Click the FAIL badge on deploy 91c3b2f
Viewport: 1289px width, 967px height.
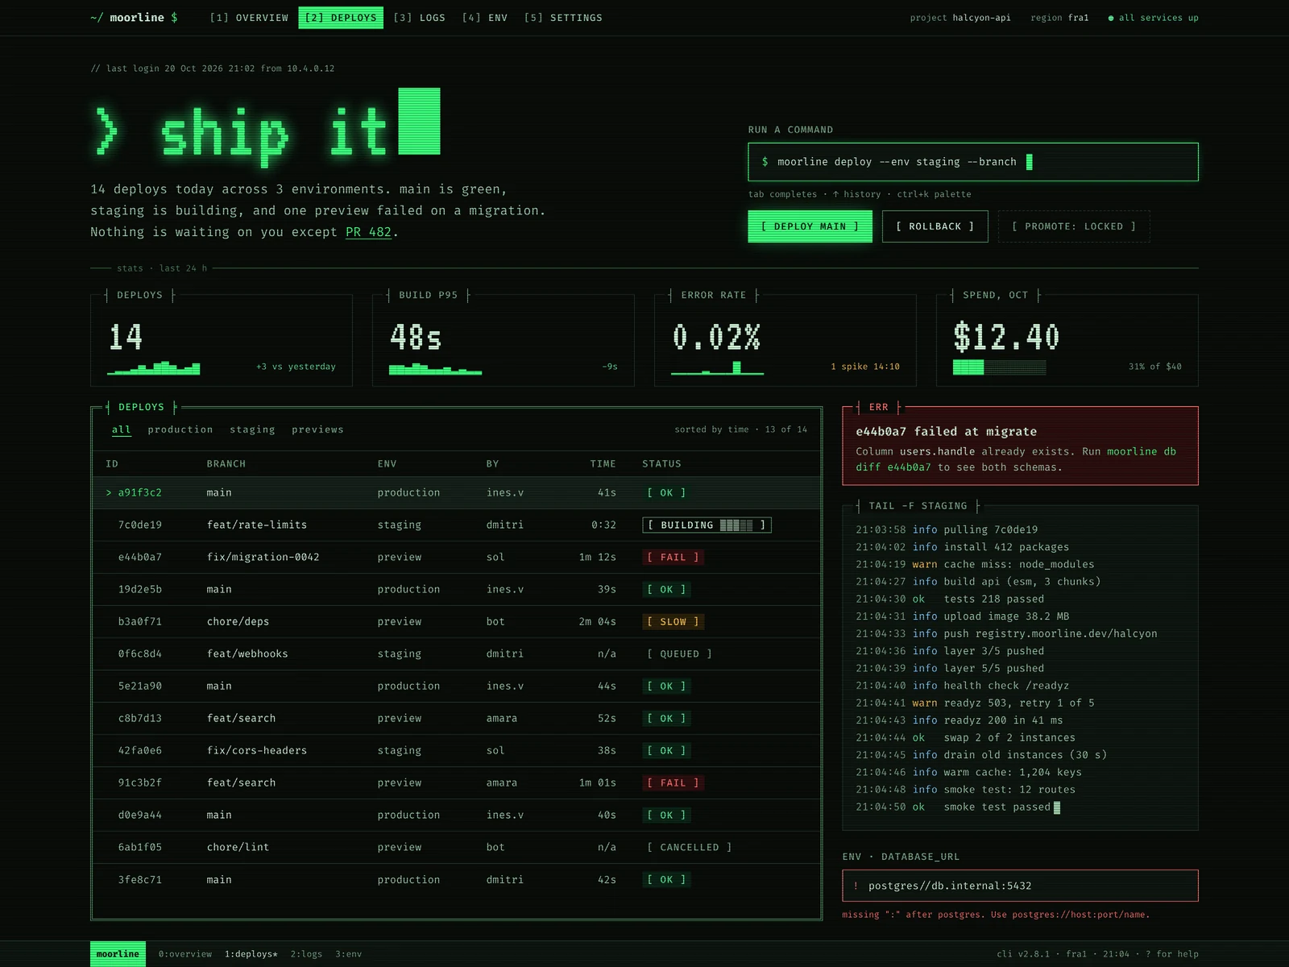(673, 783)
